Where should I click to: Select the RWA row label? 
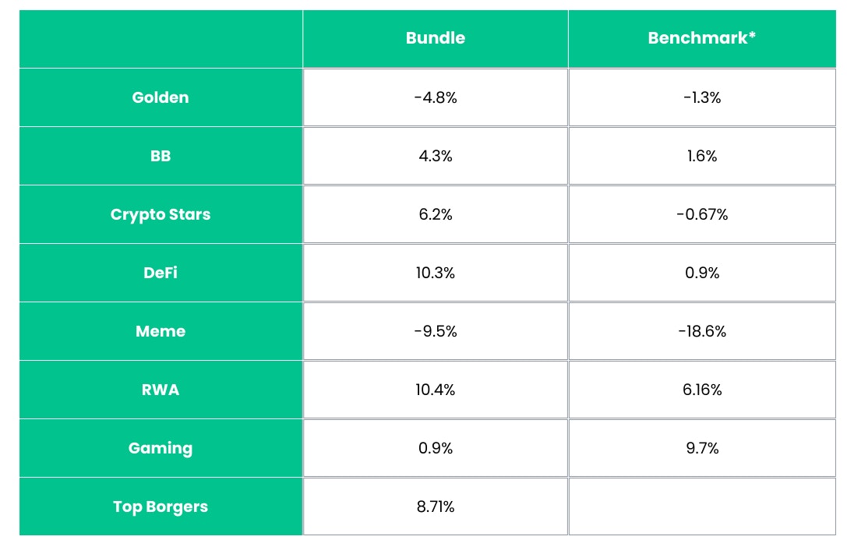(x=161, y=390)
